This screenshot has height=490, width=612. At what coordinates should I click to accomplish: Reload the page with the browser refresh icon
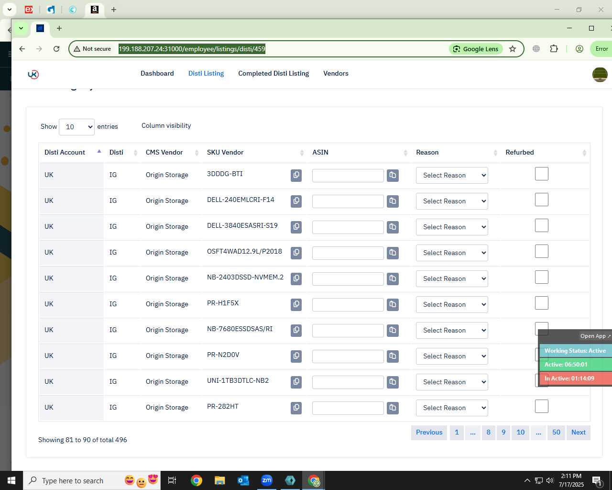pos(56,49)
